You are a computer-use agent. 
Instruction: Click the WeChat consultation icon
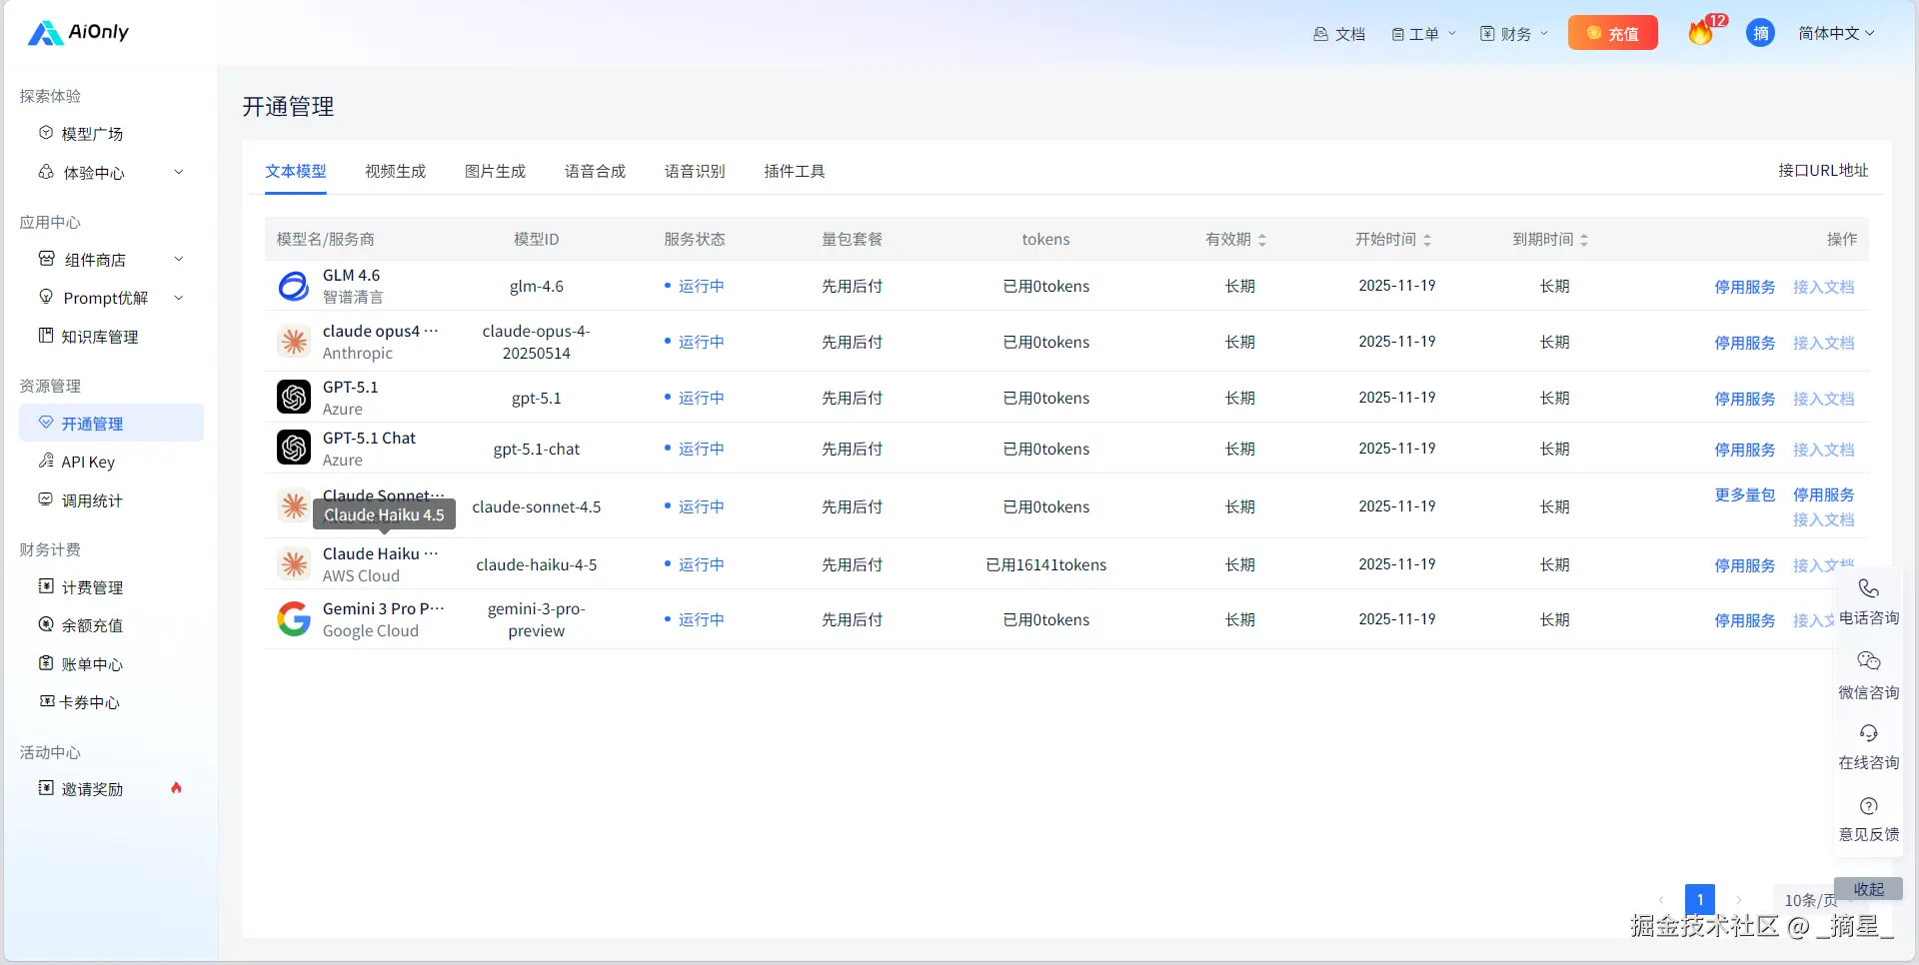coord(1869,661)
